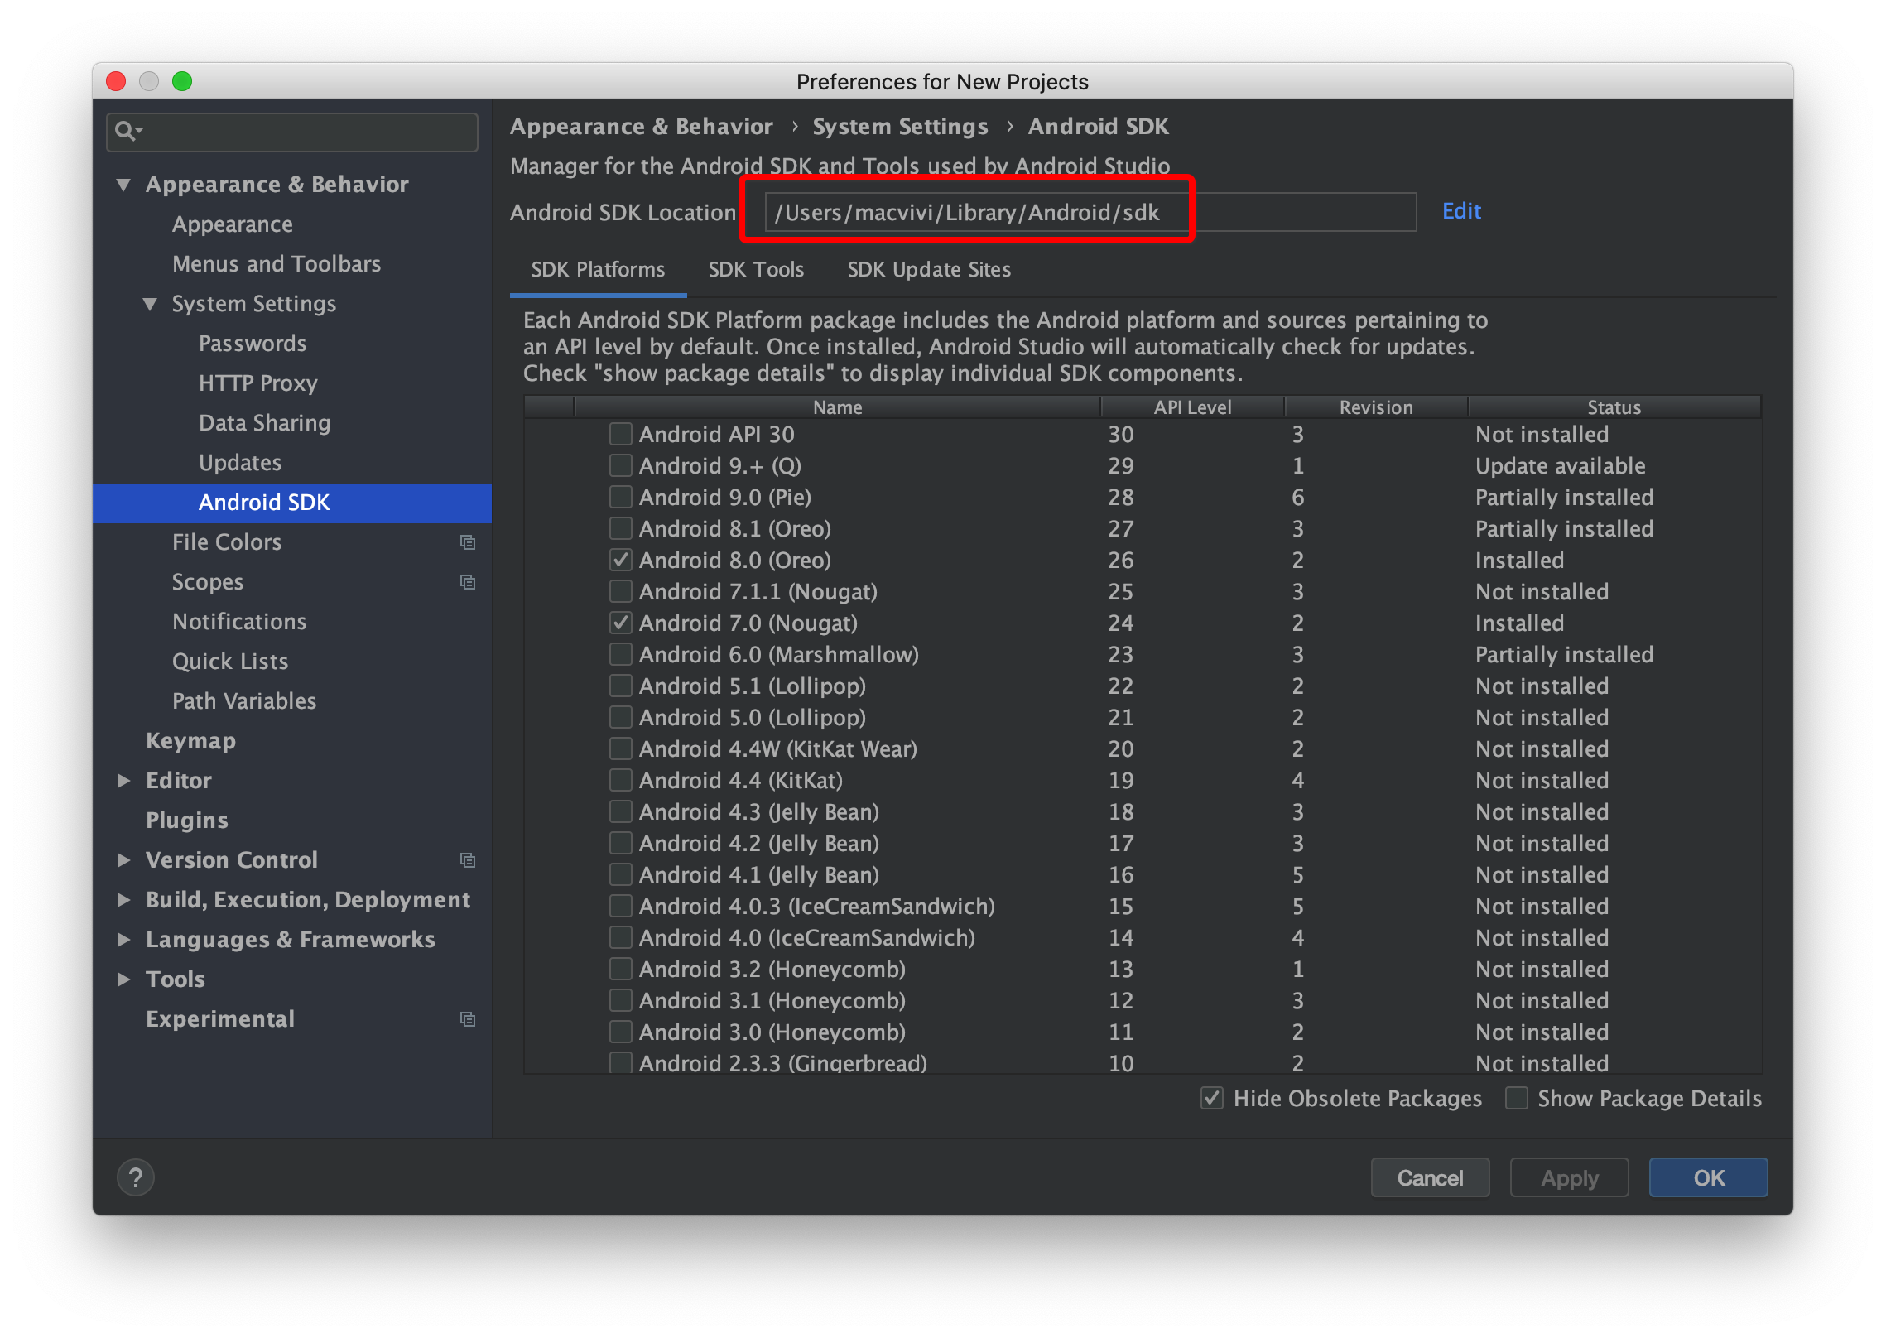Check the Android 9.+ (Q) checkbox
The height and width of the screenshot is (1338, 1886).
621,465
